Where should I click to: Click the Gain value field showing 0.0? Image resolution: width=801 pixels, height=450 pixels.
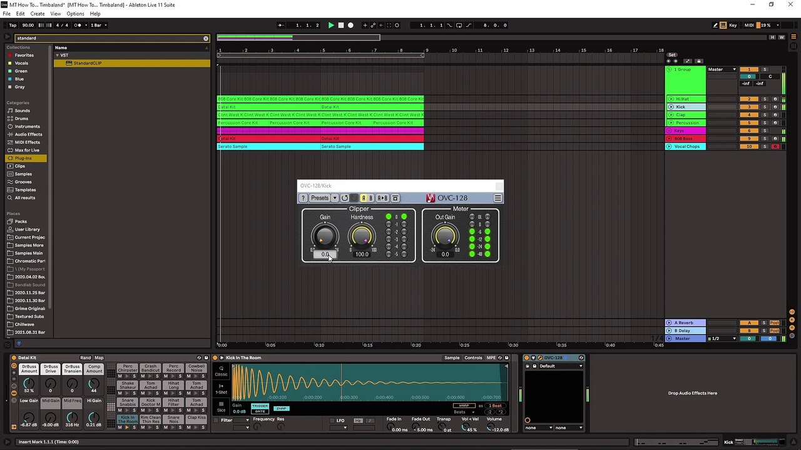(x=325, y=254)
